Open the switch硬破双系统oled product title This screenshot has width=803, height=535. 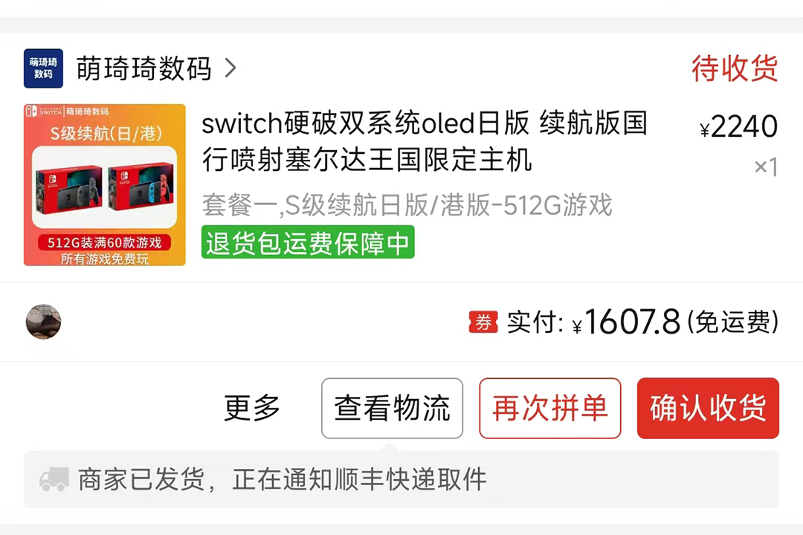[425, 141]
